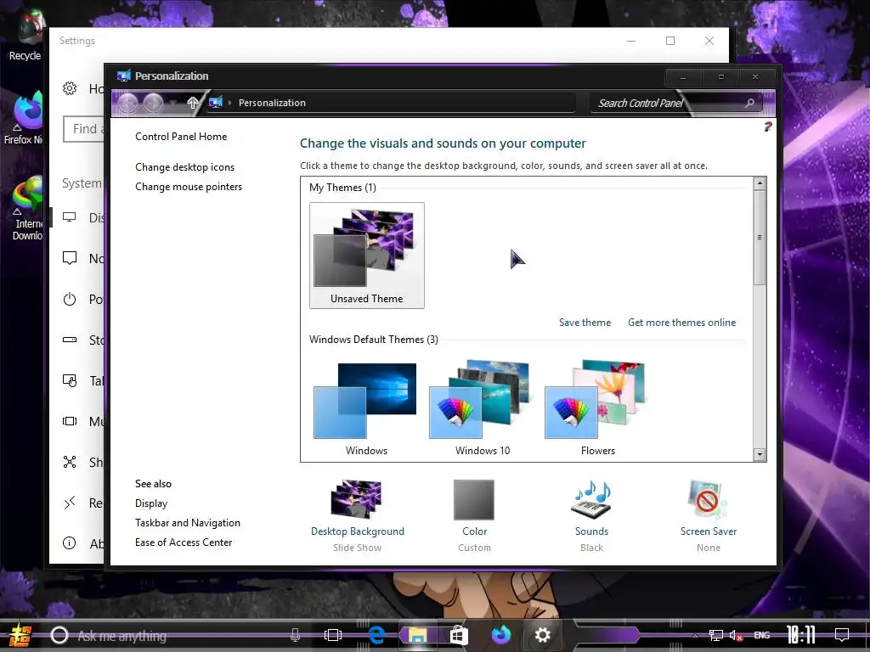The height and width of the screenshot is (652, 870).
Task: Click the Cortana microphone icon
Action: (295, 636)
